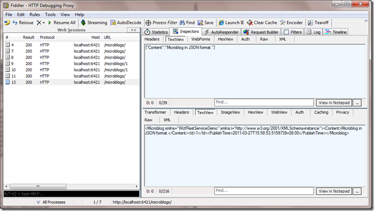
Task: Click response pane View in Notepad button
Action: click(x=334, y=191)
